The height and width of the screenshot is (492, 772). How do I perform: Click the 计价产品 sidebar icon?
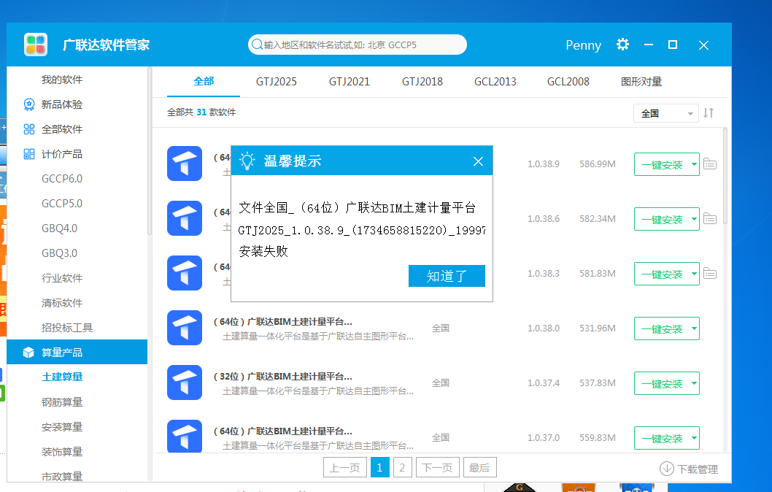pos(29,154)
